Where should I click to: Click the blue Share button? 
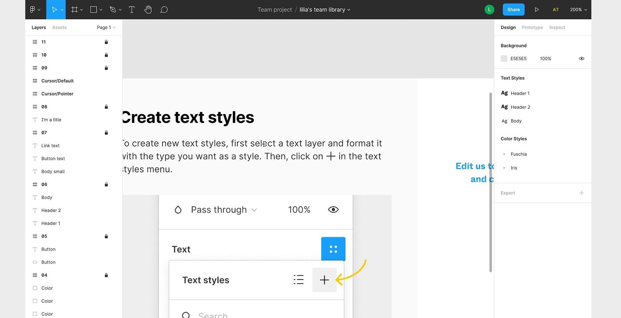(514, 10)
